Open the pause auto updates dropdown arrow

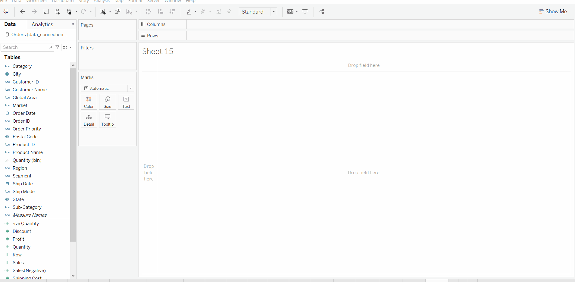(76, 11)
